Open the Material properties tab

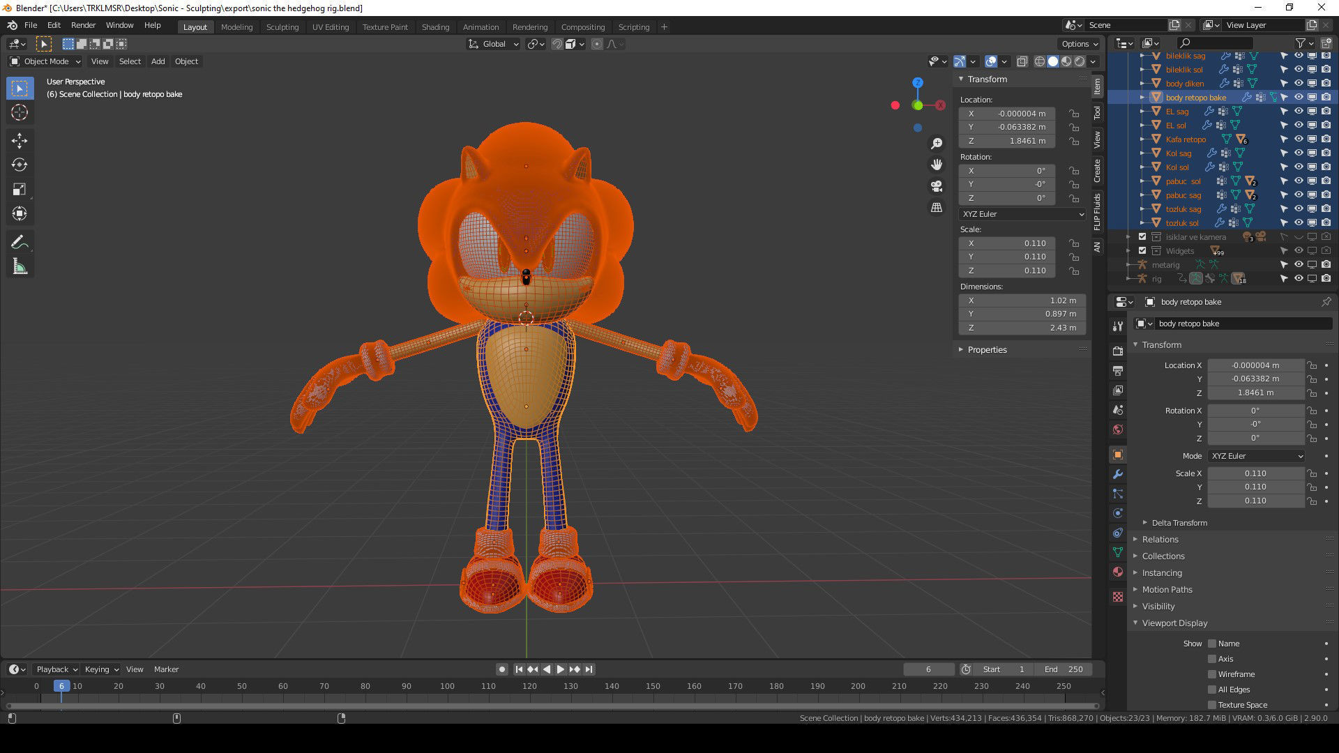point(1118,572)
